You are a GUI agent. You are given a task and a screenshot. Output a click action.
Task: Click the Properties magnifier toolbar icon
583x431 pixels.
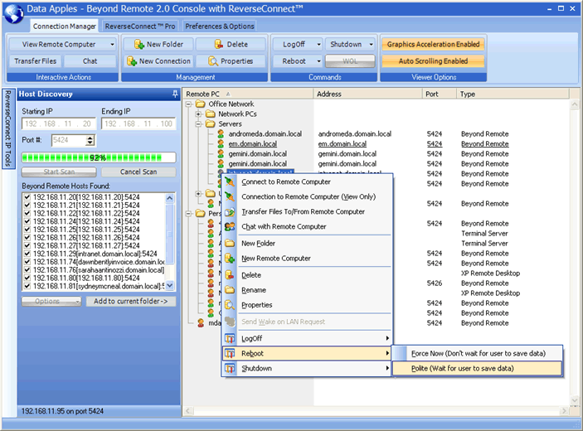click(212, 61)
